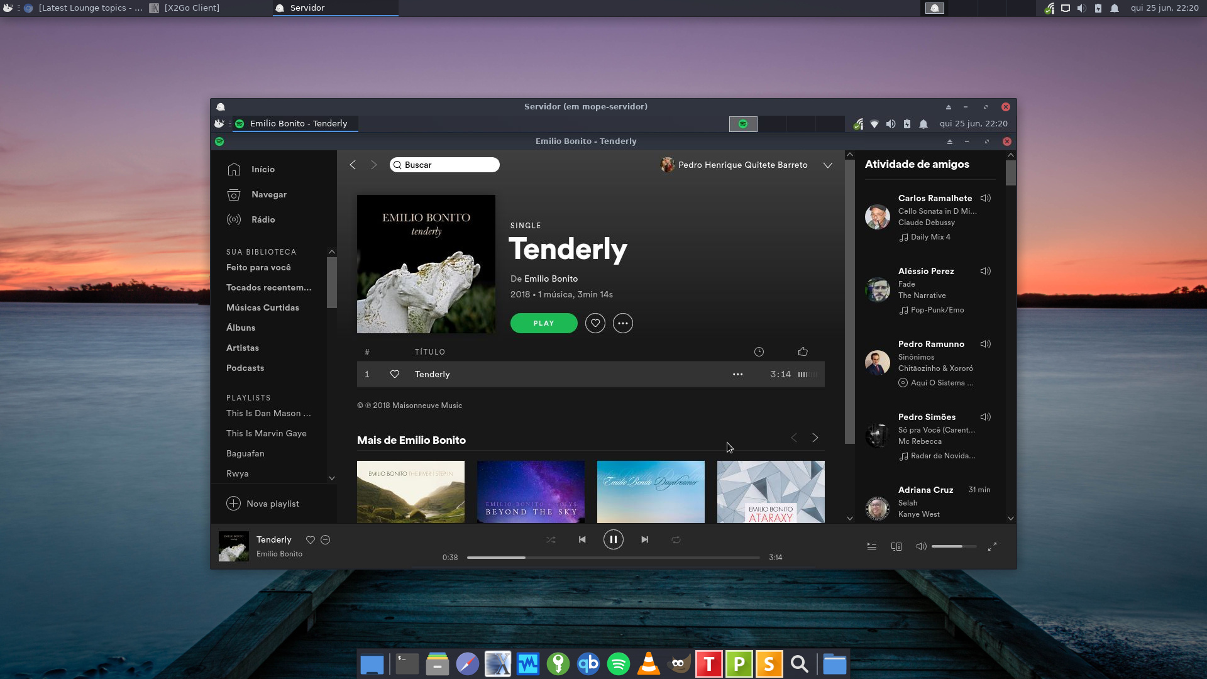Expand the Sua Biblioteca section
1207x679 pixels.
[331, 251]
